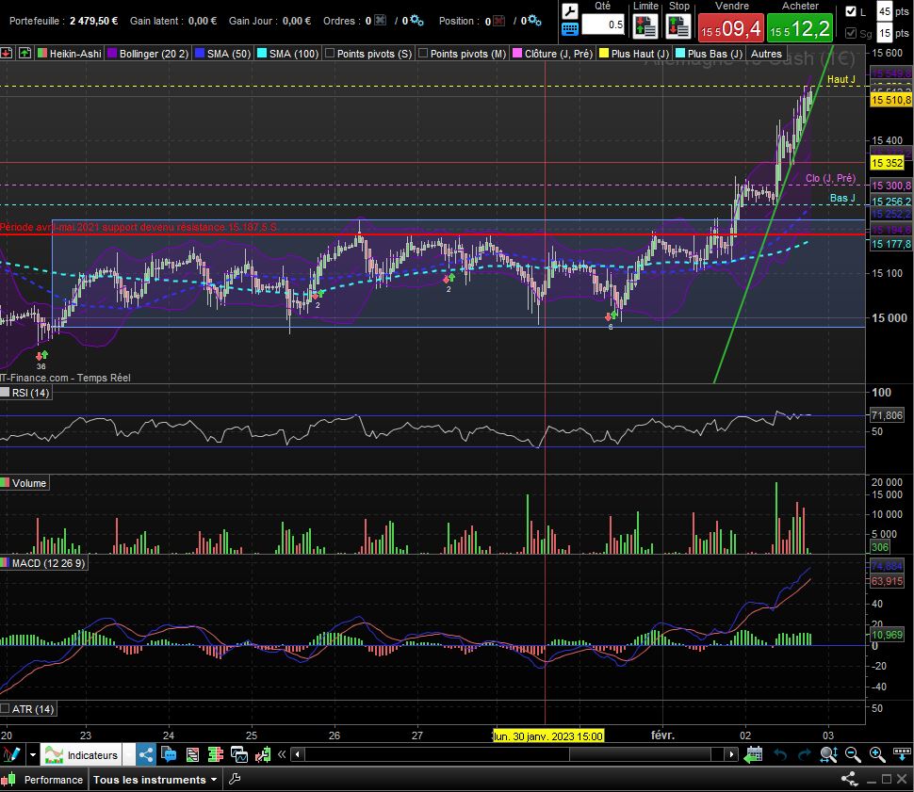Click the red down-arrow import icon
The height and width of the screenshot is (792, 914).
pyautogui.click(x=7, y=53)
